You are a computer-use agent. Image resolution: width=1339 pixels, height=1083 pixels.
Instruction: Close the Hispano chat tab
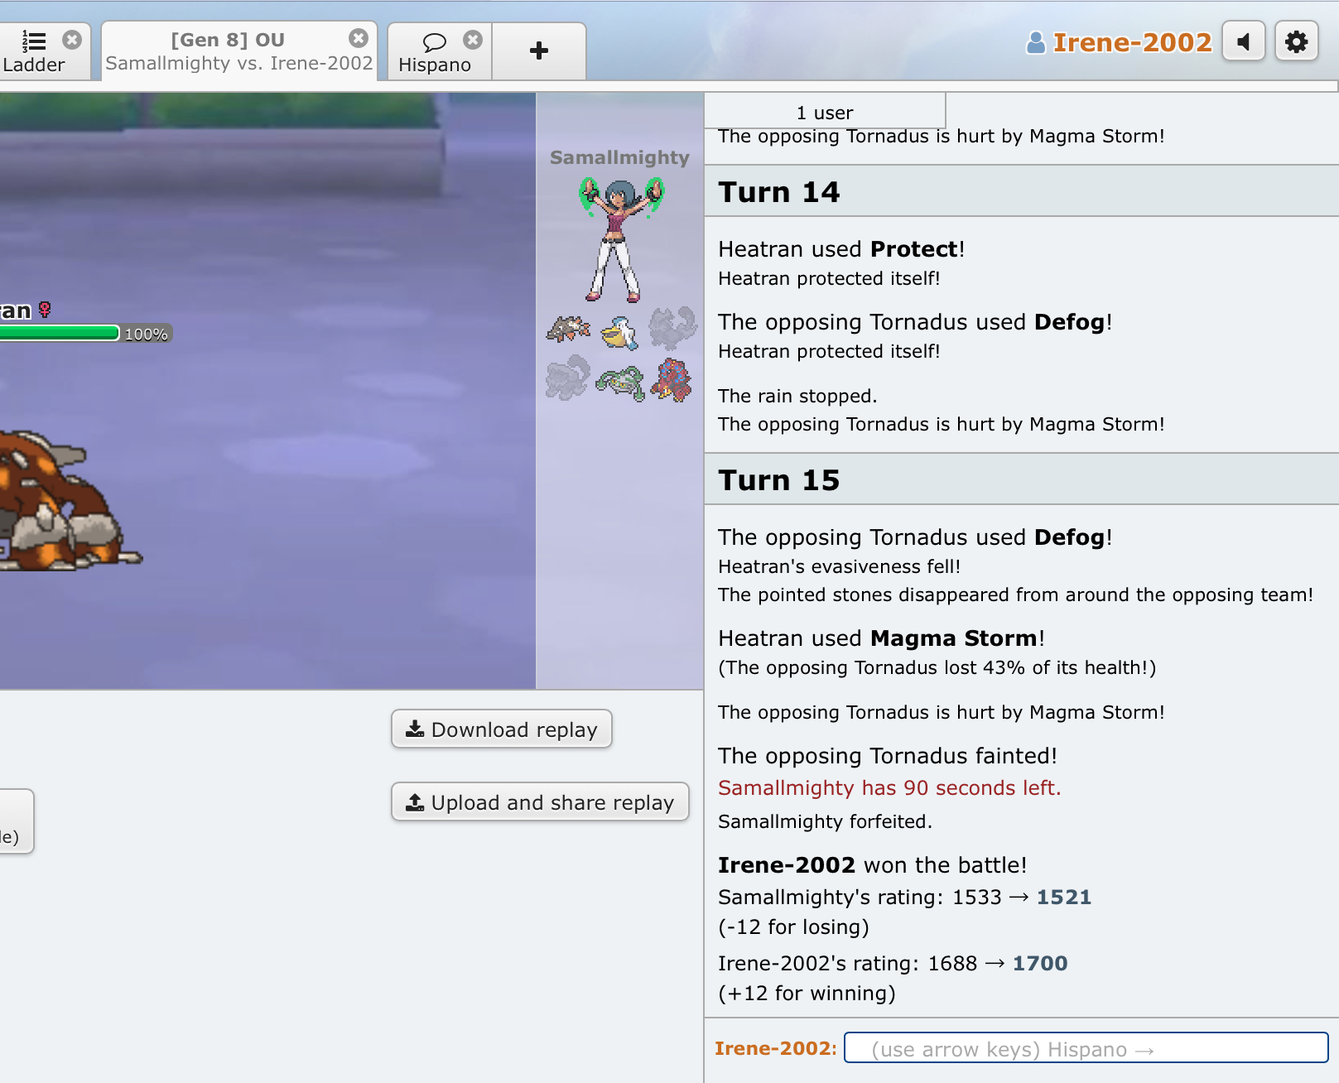coord(473,40)
